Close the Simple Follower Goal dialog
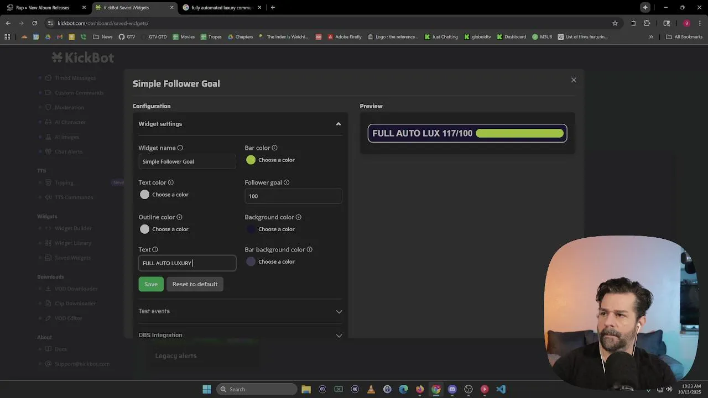The height and width of the screenshot is (398, 708). tap(574, 80)
